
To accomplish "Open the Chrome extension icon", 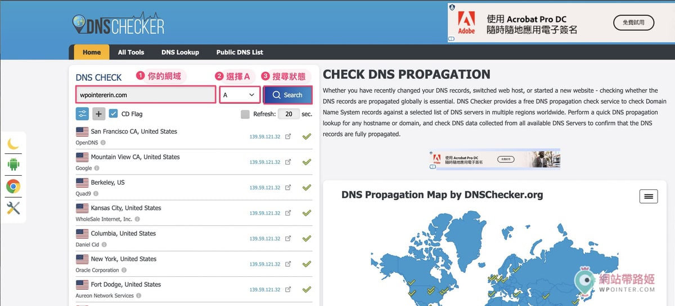I will [x=13, y=186].
